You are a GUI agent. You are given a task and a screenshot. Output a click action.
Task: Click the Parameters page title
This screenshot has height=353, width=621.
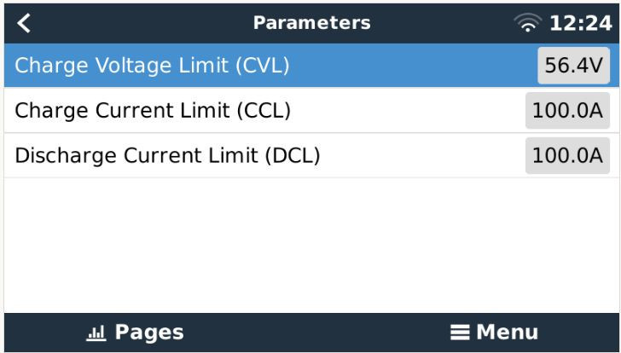[x=310, y=21]
